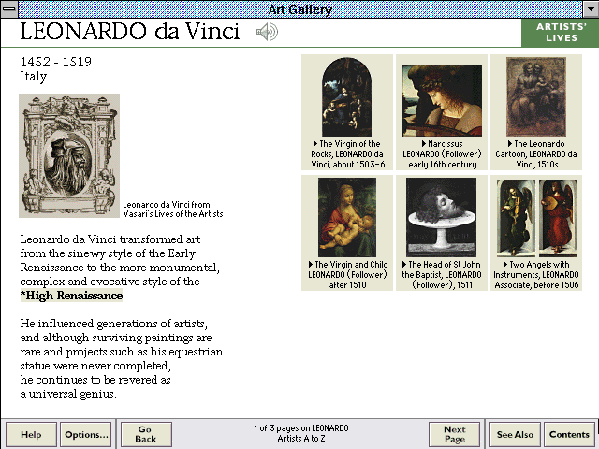Open the Contents page

click(569, 434)
